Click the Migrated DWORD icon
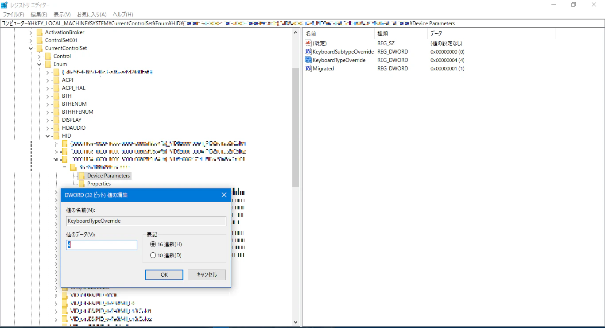Viewport: 605px width, 328px height. [x=308, y=69]
